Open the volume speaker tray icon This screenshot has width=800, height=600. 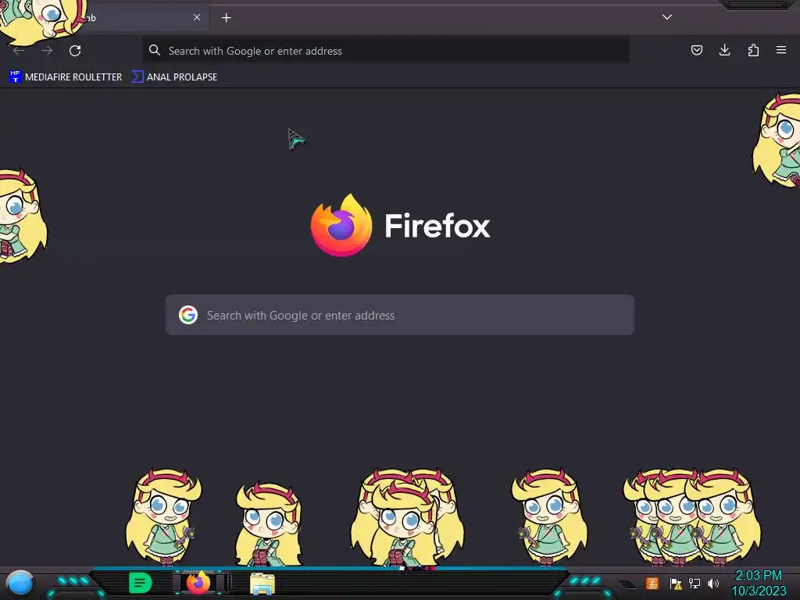click(712, 583)
